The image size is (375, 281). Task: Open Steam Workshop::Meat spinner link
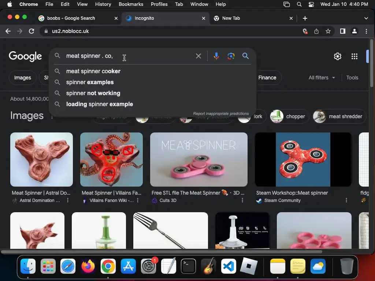point(292,193)
